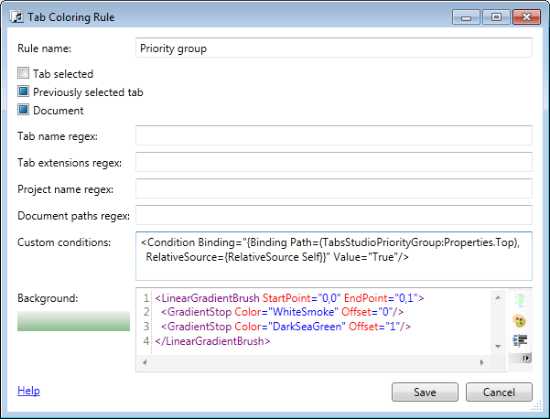The width and height of the screenshot is (550, 419).
Task: Toggle the Document checkbox
Action: pyautogui.click(x=23, y=110)
